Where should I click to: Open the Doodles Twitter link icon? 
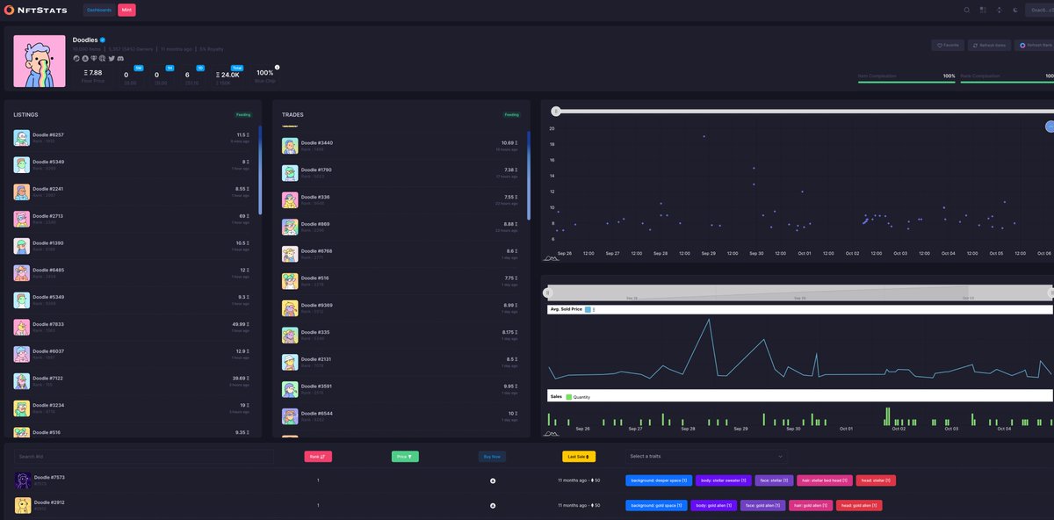pos(112,58)
